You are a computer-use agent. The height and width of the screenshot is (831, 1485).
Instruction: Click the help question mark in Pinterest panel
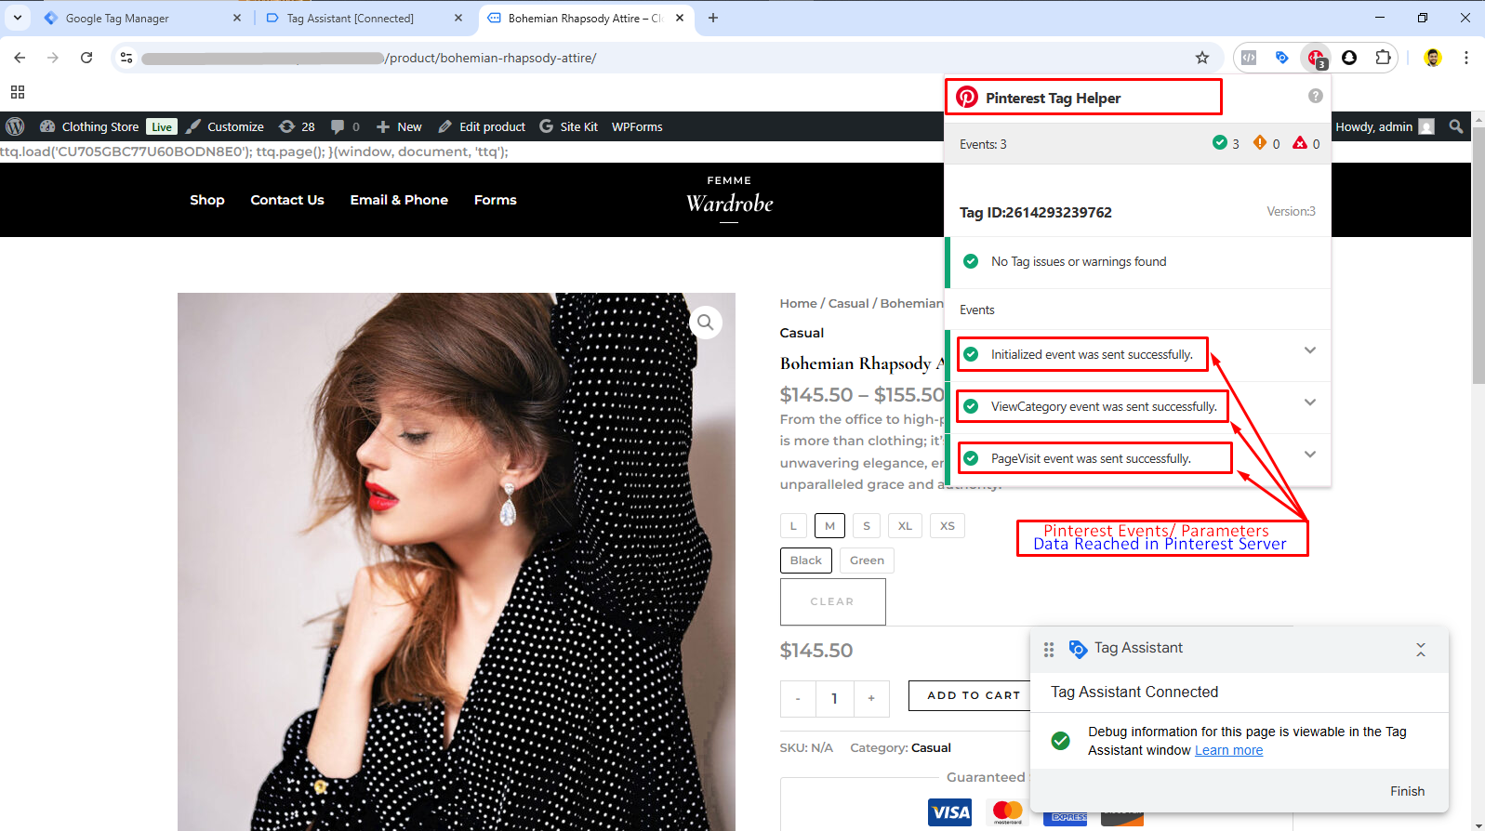coord(1315,96)
